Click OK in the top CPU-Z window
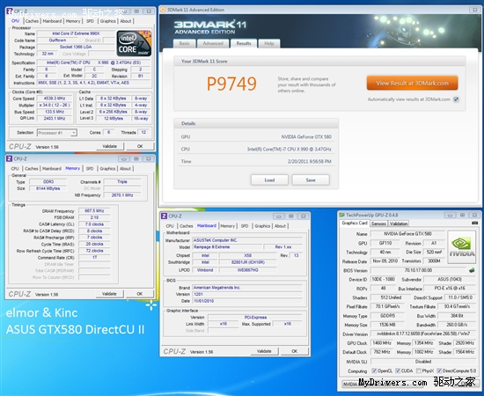484x396 pixels. pyautogui.click(x=140, y=146)
